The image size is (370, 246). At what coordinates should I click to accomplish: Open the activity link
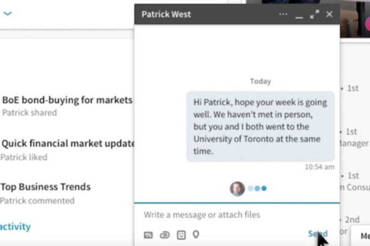coord(15,226)
